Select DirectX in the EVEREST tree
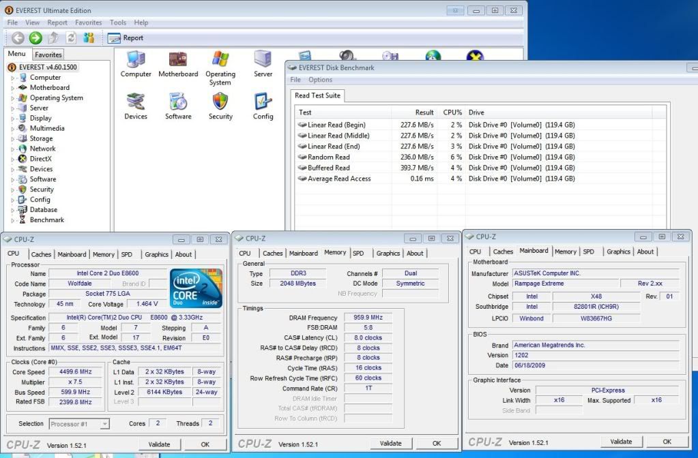The height and width of the screenshot is (458, 698). coord(40,159)
